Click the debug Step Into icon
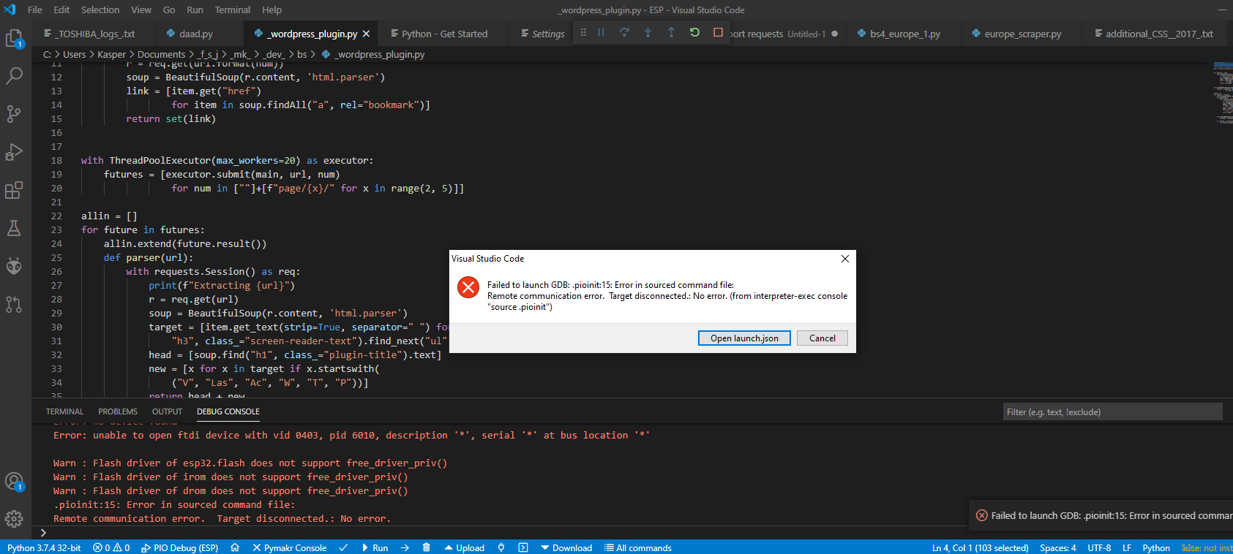Image resolution: width=1233 pixels, height=554 pixels. 648,32
